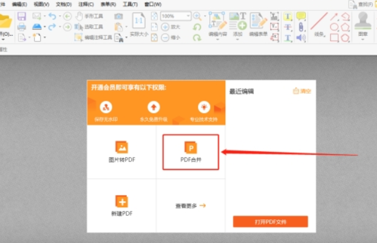Image resolution: width=377 pixels, height=243 pixels.
Task: Expand the Undo history dropdown arrow
Action: (60, 16)
